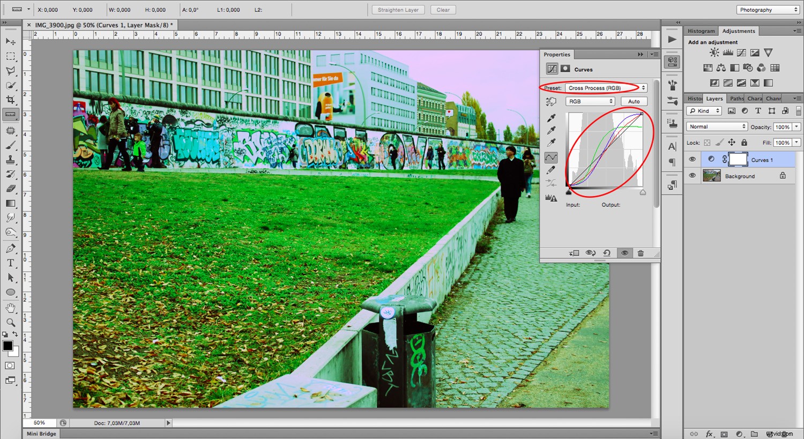
Task: Select the Hand tool
Action: pyautogui.click(x=11, y=307)
